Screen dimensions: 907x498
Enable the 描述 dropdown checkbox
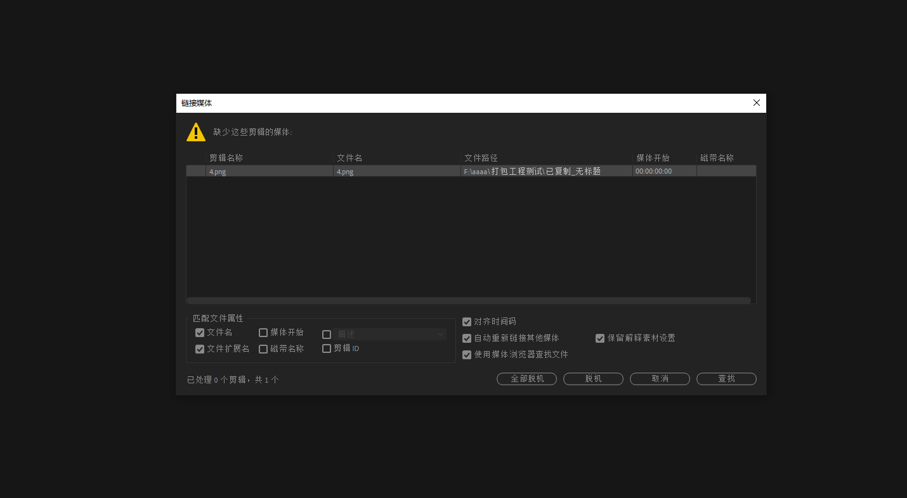327,335
